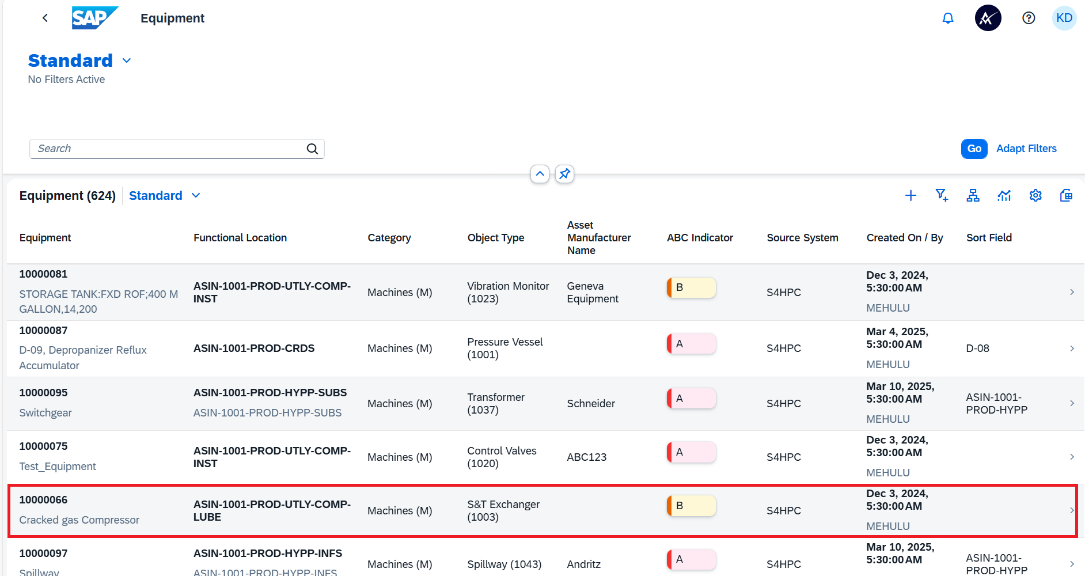Image resolution: width=1085 pixels, height=576 pixels.
Task: Click the SAP logo
Action: pyautogui.click(x=95, y=18)
